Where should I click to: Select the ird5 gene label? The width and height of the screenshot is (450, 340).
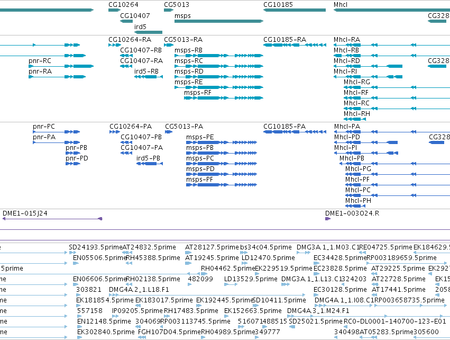click(140, 26)
